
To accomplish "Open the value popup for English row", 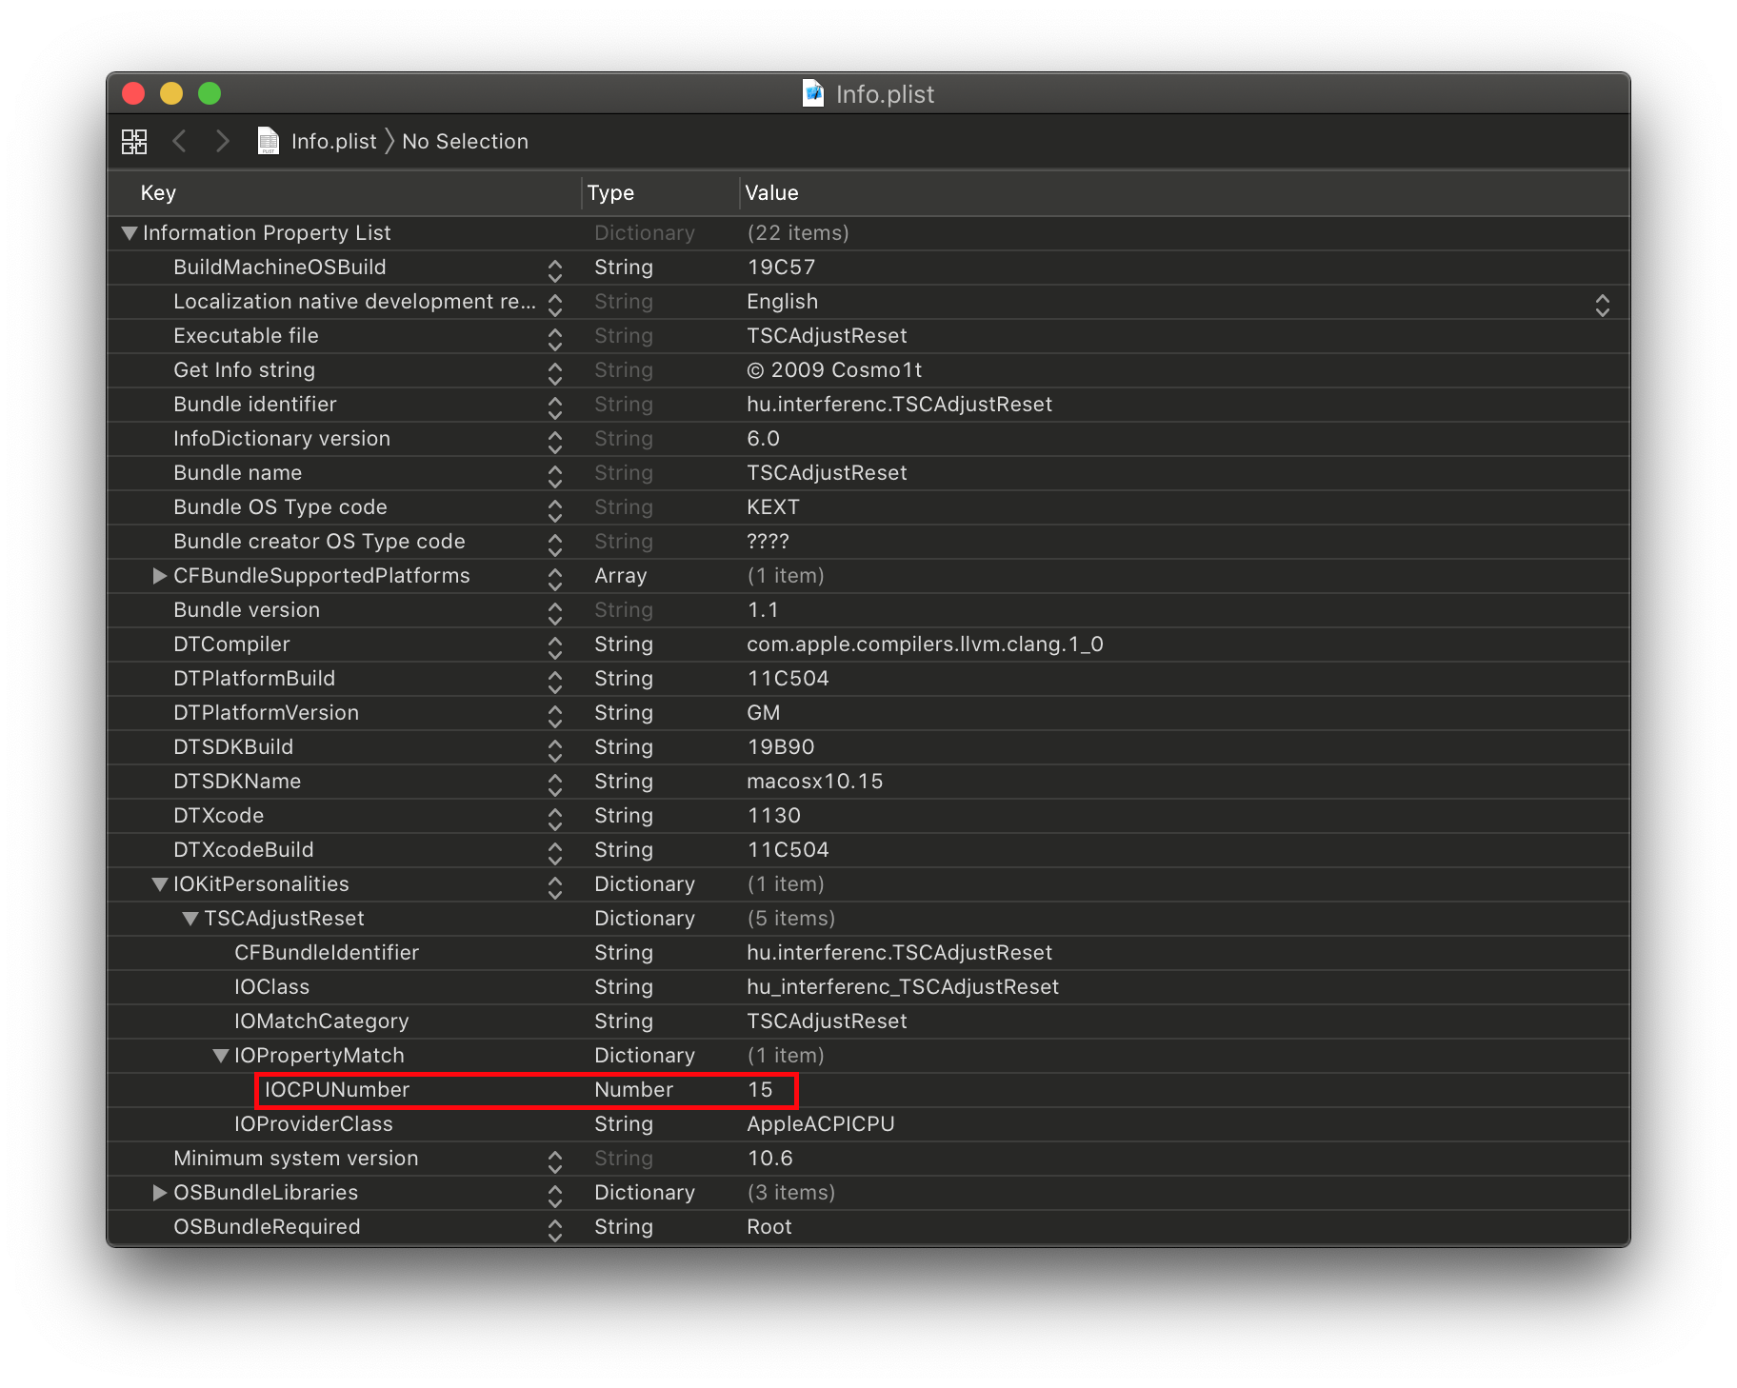I will [x=1602, y=305].
